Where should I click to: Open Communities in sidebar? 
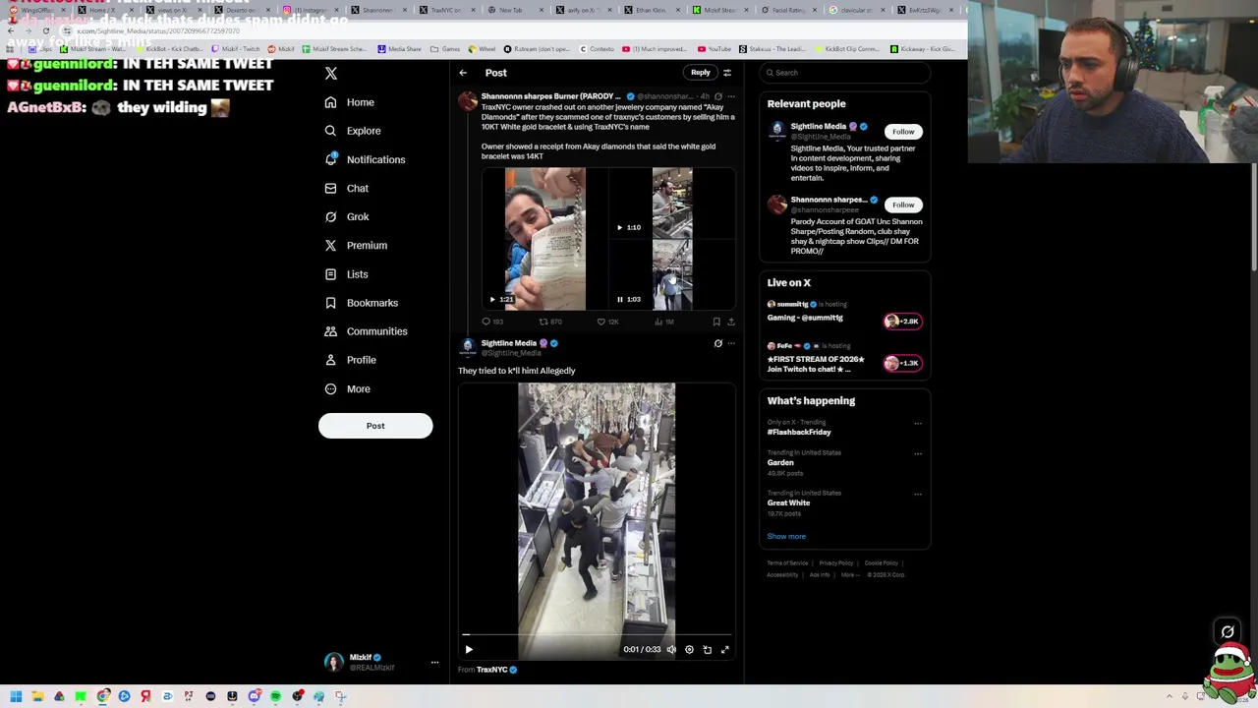pyautogui.click(x=365, y=331)
